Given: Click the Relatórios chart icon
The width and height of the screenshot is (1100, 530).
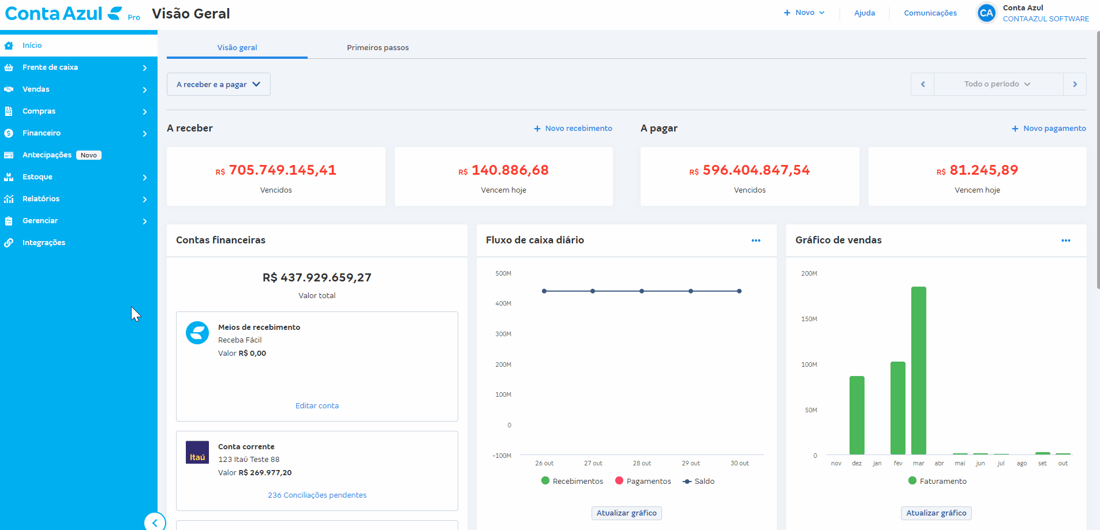Looking at the screenshot, I should coord(9,199).
